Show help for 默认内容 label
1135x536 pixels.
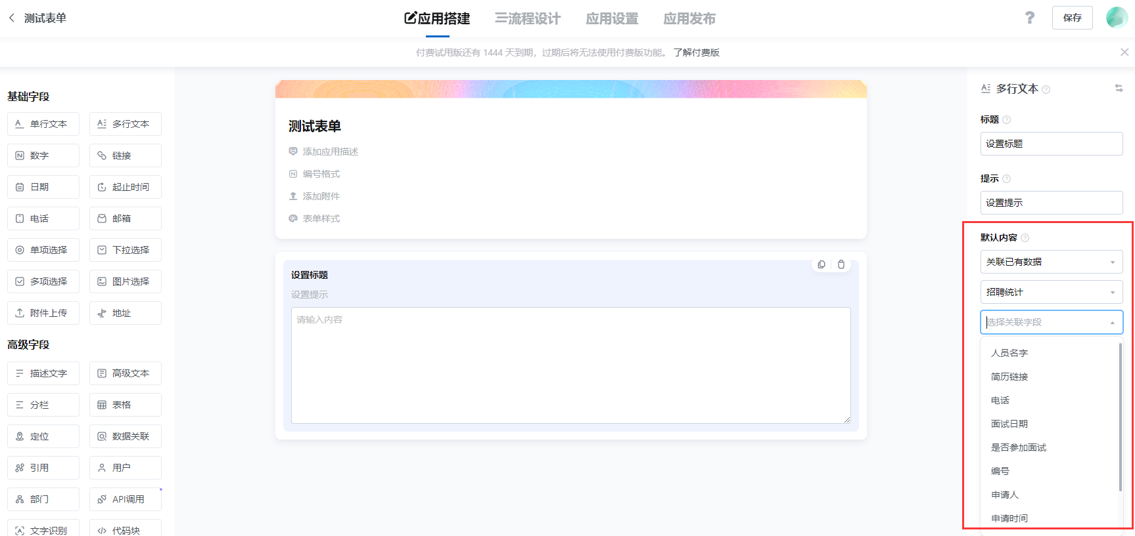pos(1025,237)
